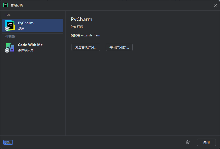
Task: Click the Code With Me plugin icon
Action: click(10, 47)
